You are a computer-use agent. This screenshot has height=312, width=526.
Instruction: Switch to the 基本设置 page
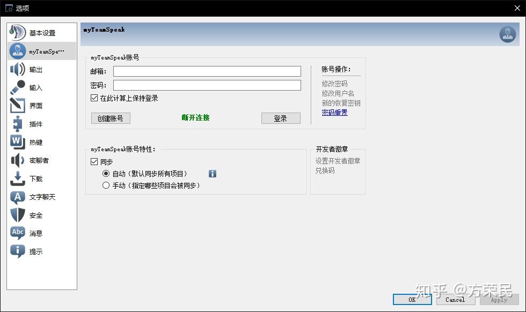18,33
